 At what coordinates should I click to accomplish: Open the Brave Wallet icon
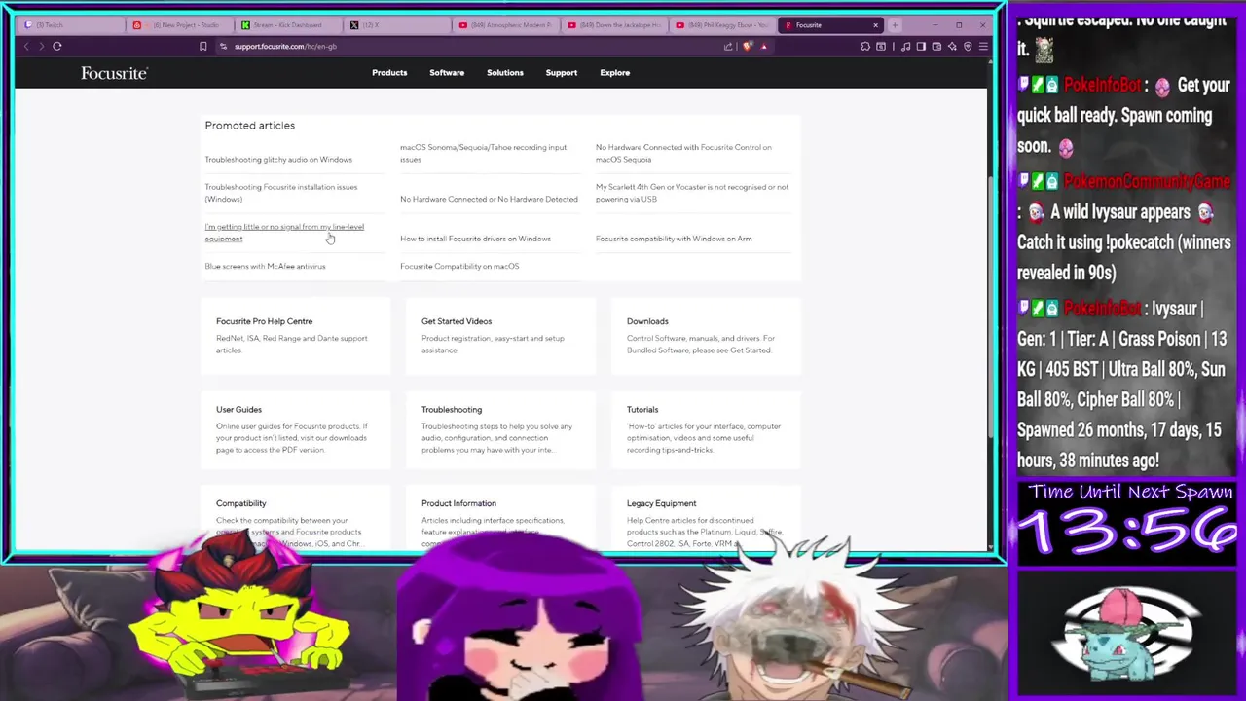[x=936, y=46]
